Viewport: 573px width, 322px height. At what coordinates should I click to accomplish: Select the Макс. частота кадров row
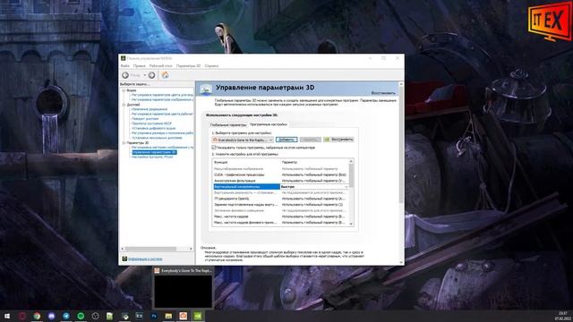point(280,216)
